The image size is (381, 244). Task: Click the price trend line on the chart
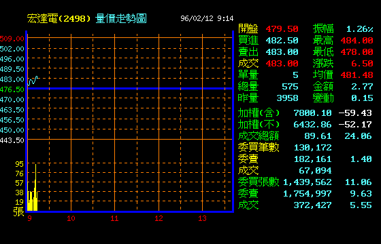[x=33, y=81]
